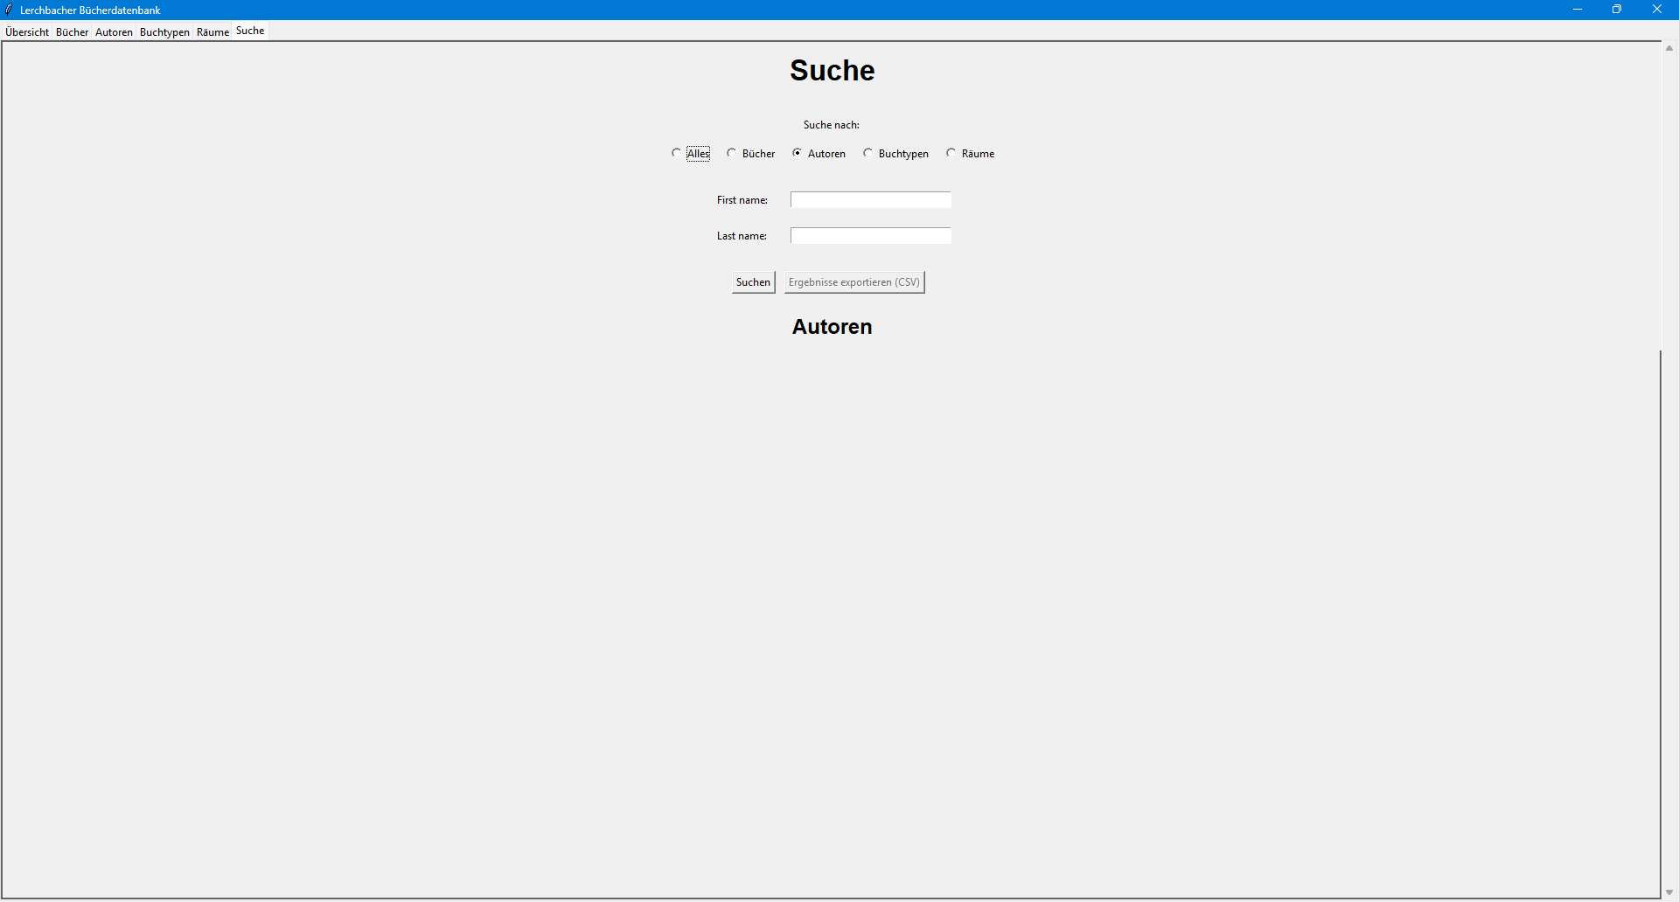Select the Suche tab
This screenshot has height=902, width=1679.
point(250,31)
